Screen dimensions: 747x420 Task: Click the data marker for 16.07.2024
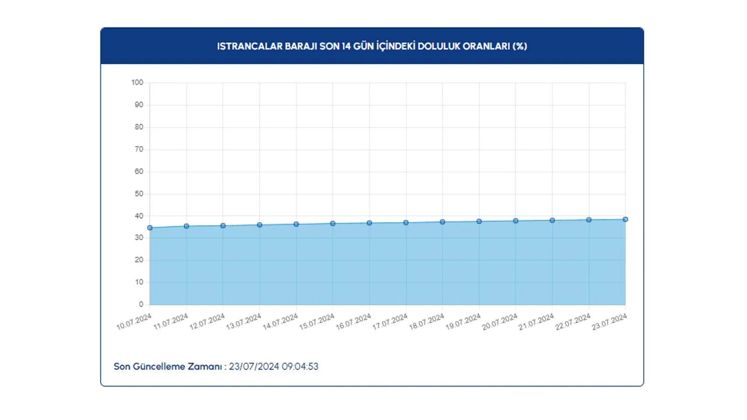click(x=369, y=223)
